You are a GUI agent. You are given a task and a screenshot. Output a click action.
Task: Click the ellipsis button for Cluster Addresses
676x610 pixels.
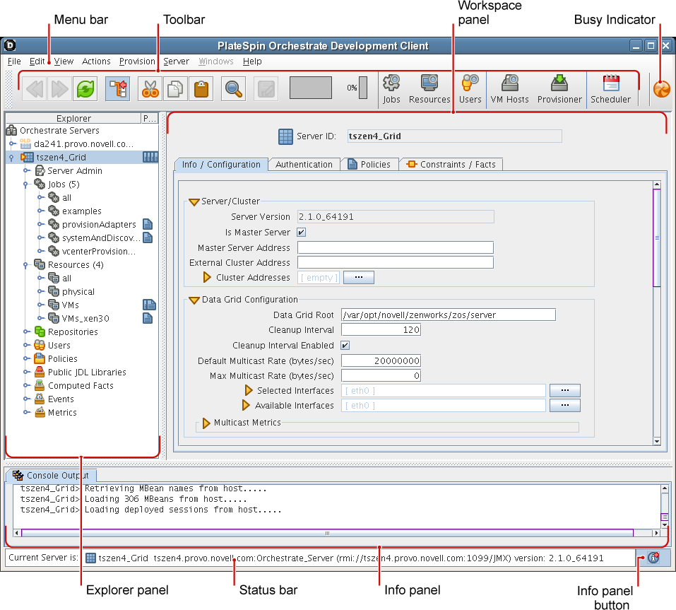pyautogui.click(x=359, y=277)
